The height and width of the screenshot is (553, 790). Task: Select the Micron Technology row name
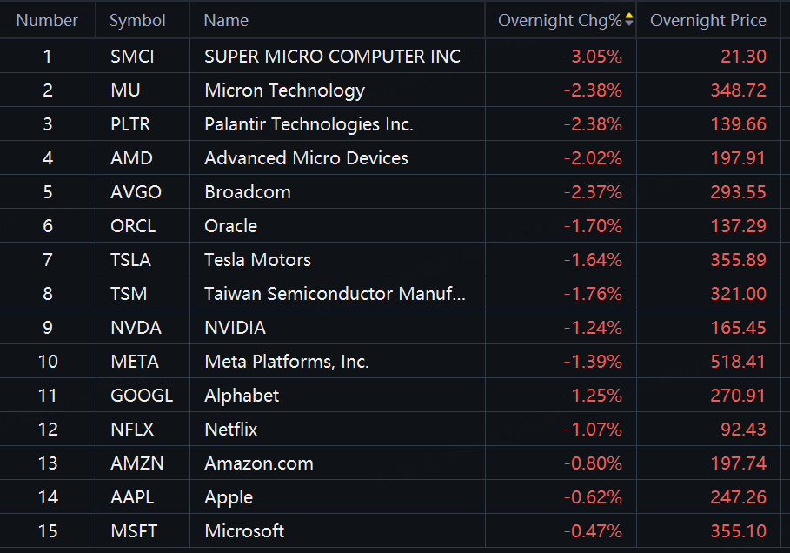(x=284, y=90)
